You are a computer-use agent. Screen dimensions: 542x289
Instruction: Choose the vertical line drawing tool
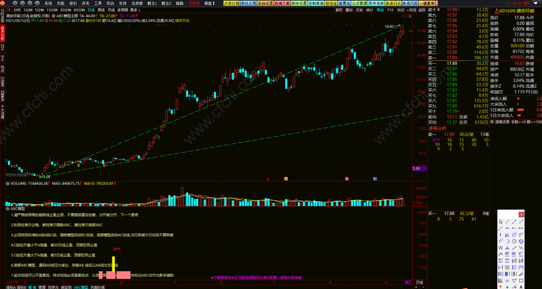(501, 234)
